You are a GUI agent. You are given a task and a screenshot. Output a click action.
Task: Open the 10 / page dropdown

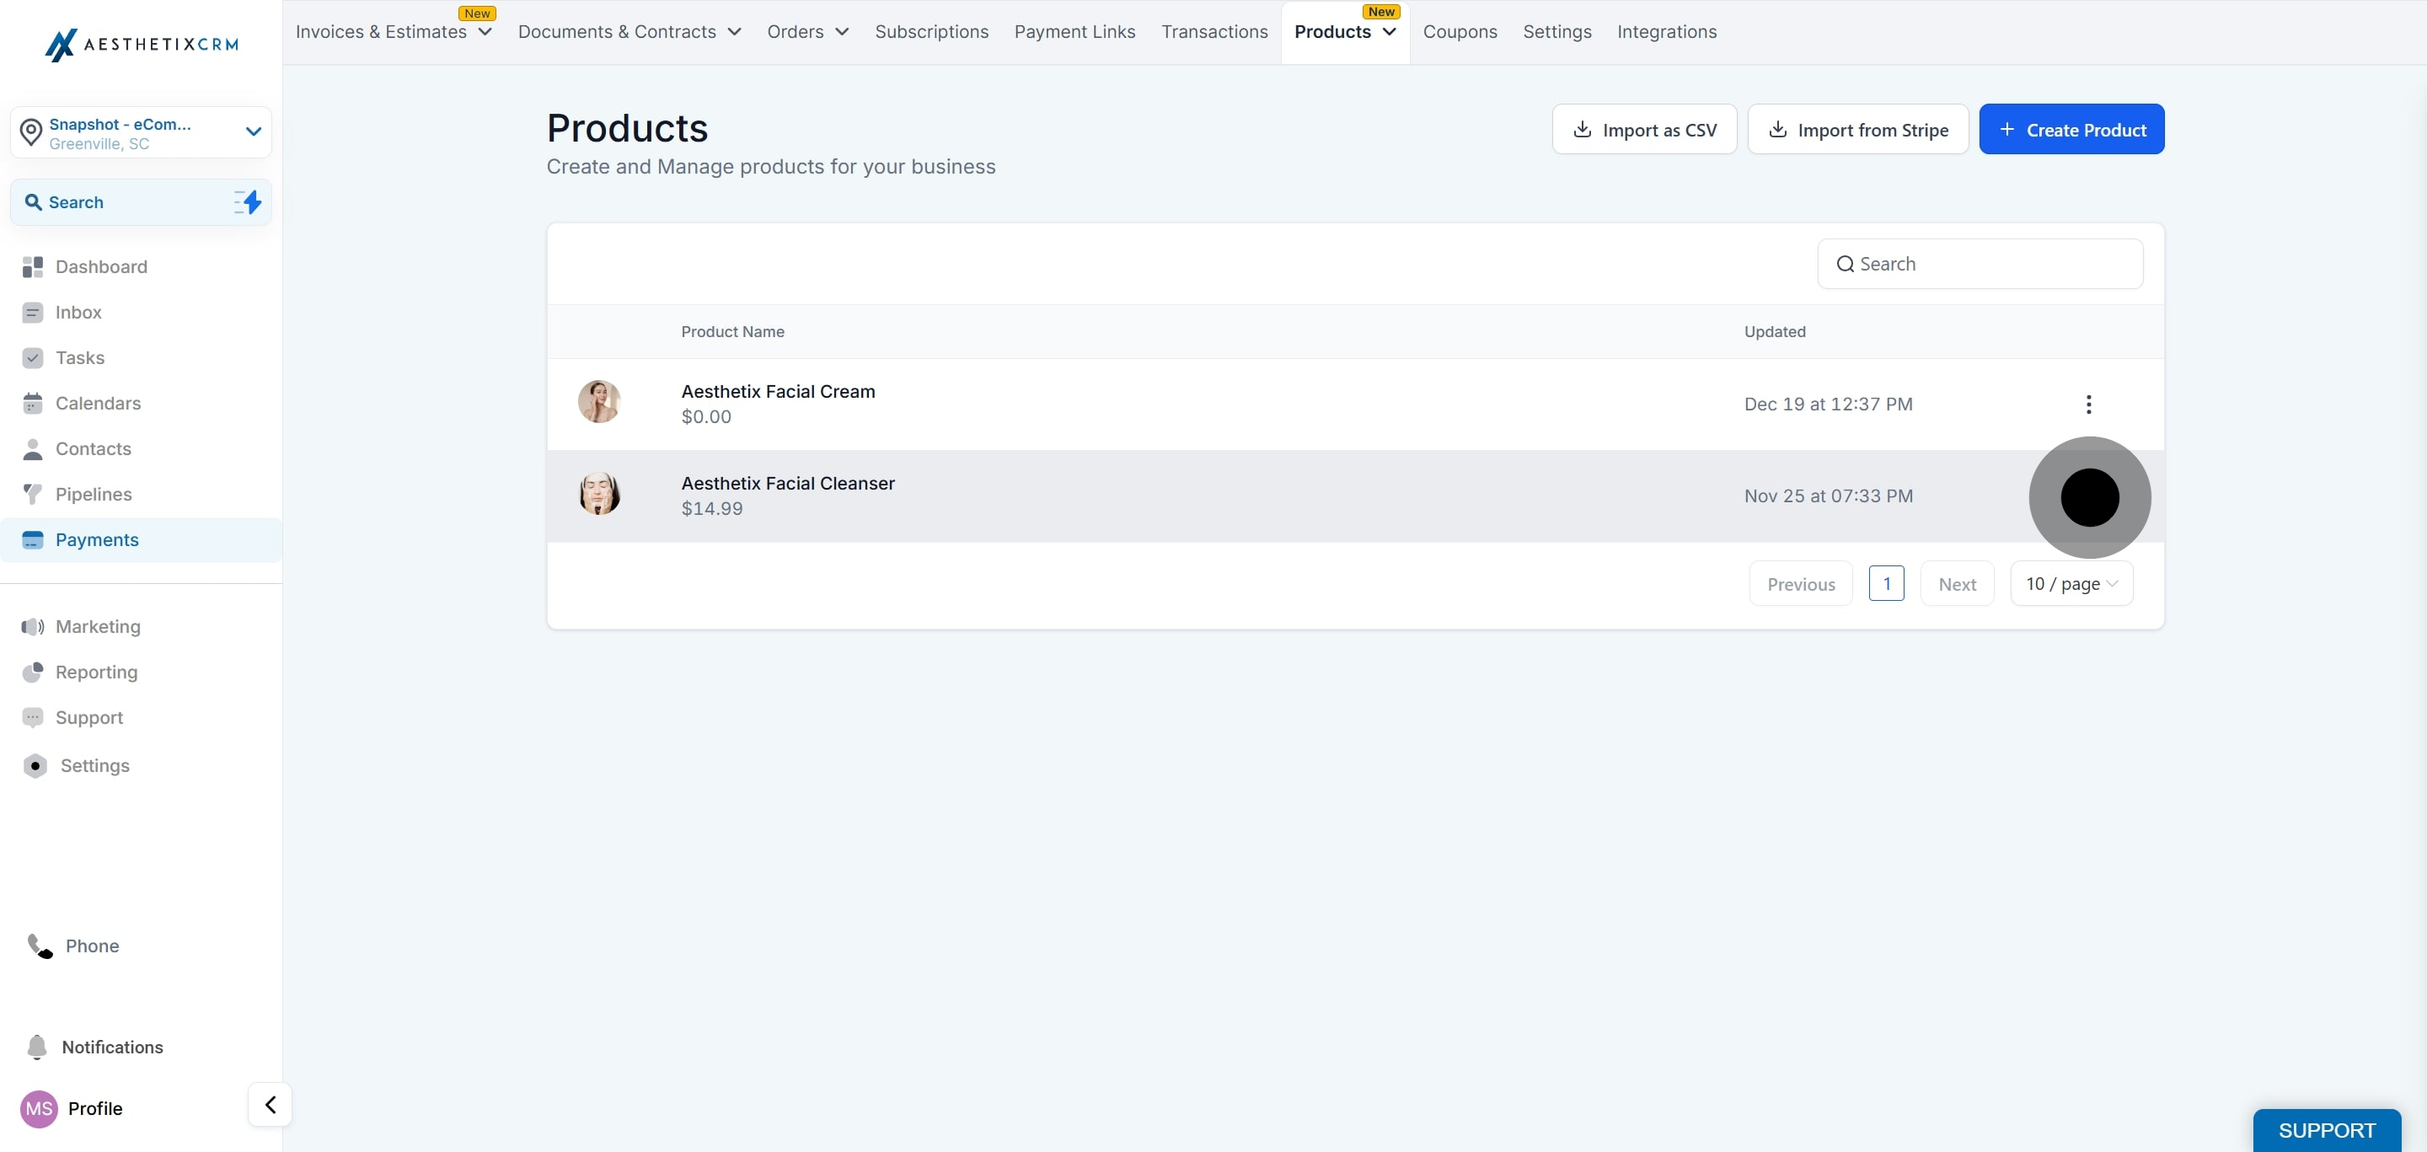[2071, 584]
